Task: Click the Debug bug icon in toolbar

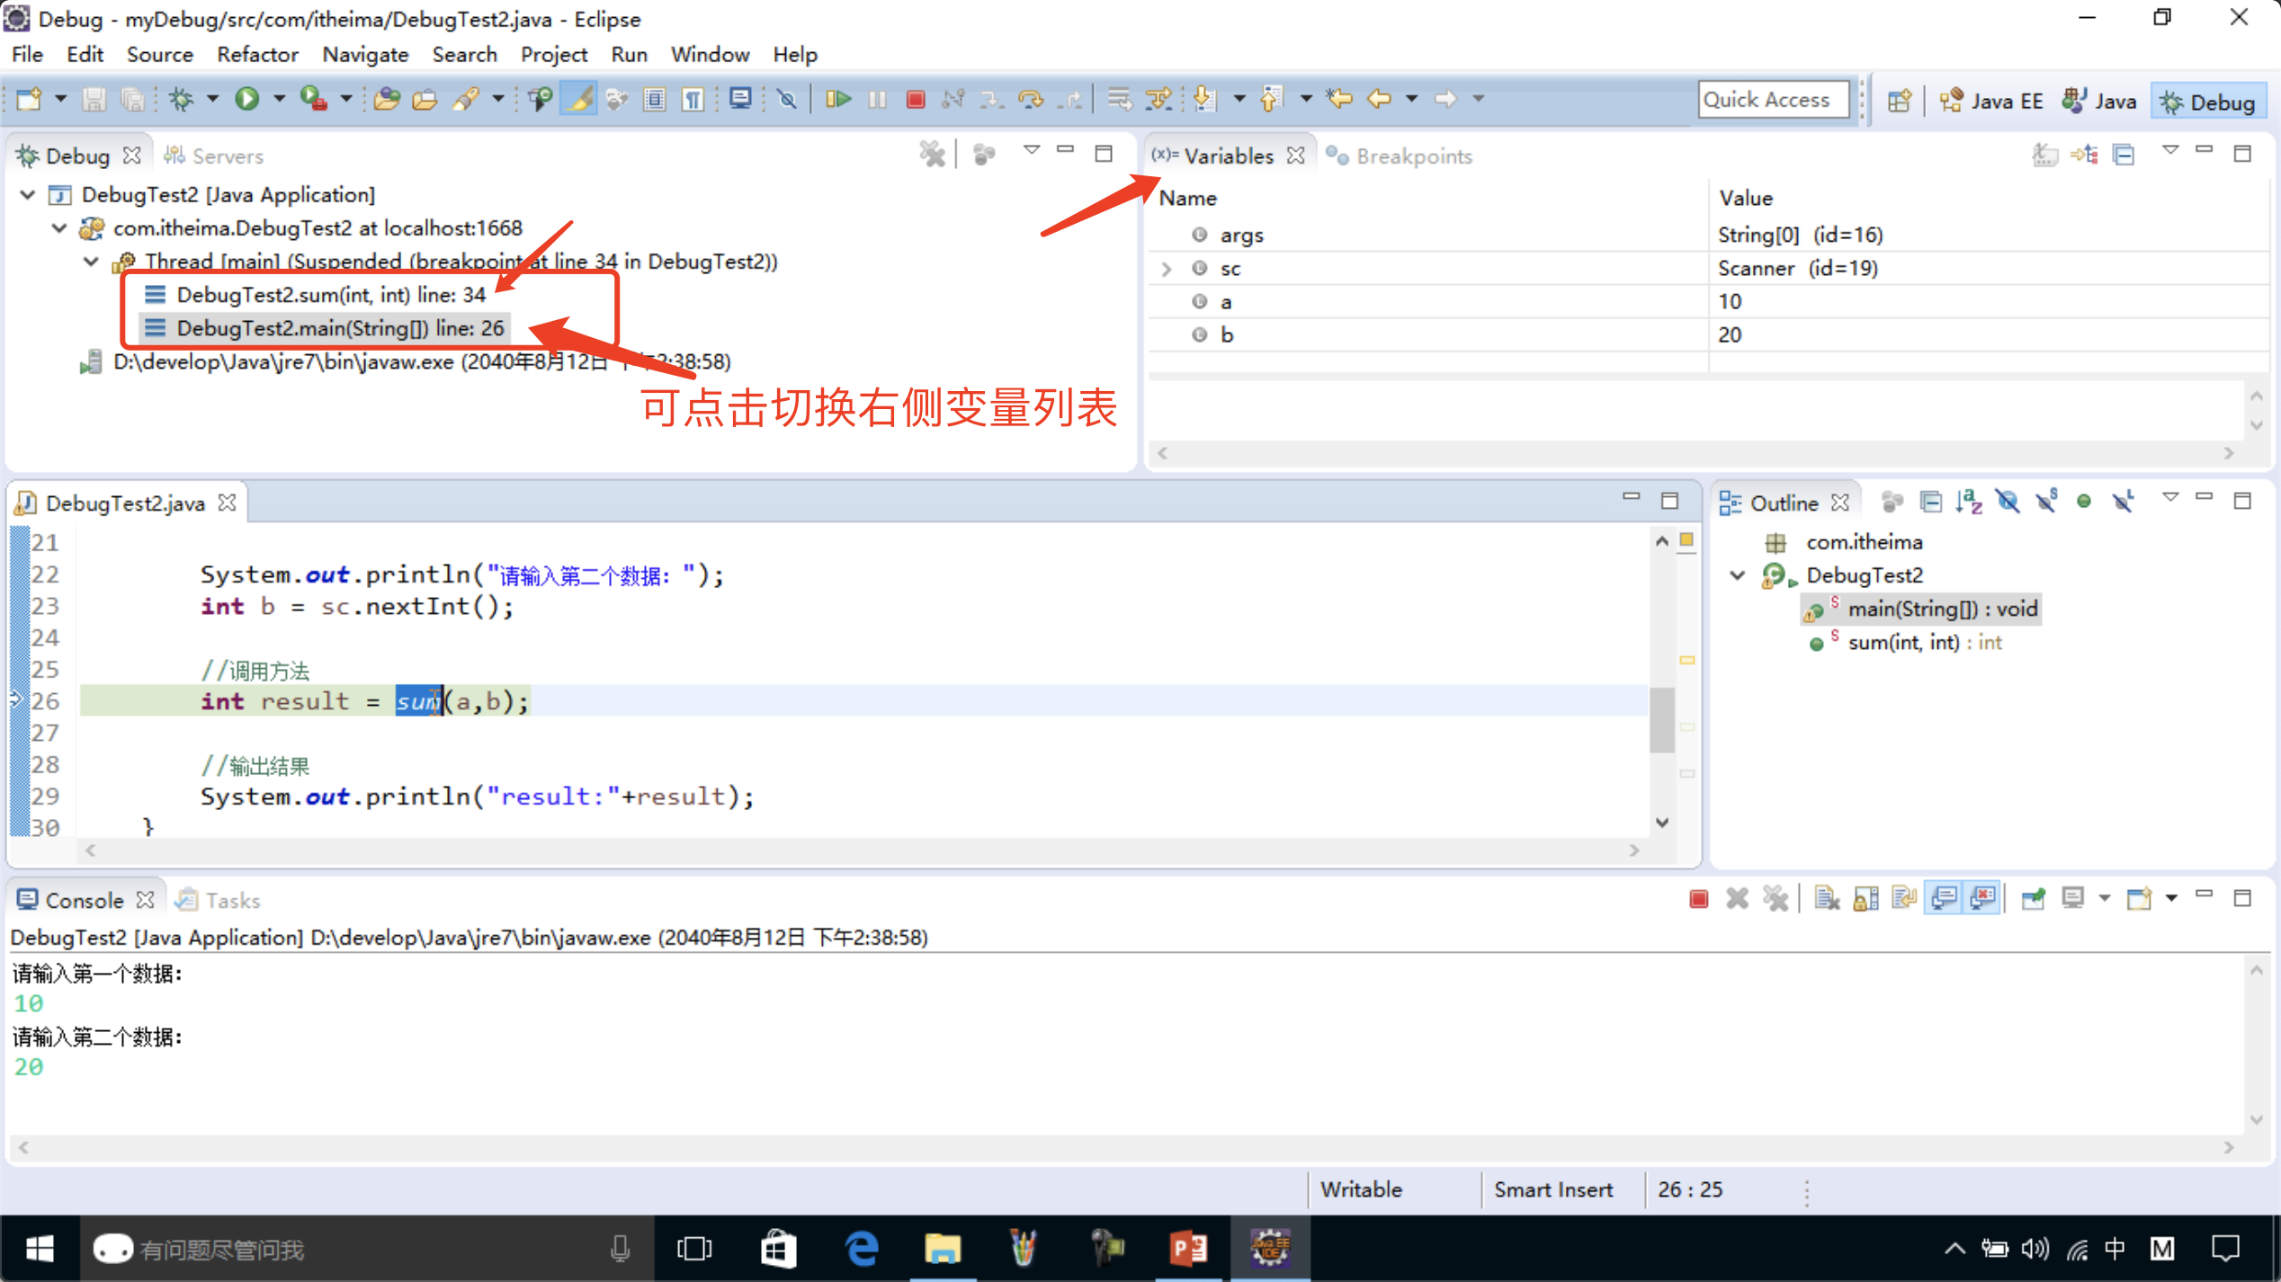Action: click(182, 99)
